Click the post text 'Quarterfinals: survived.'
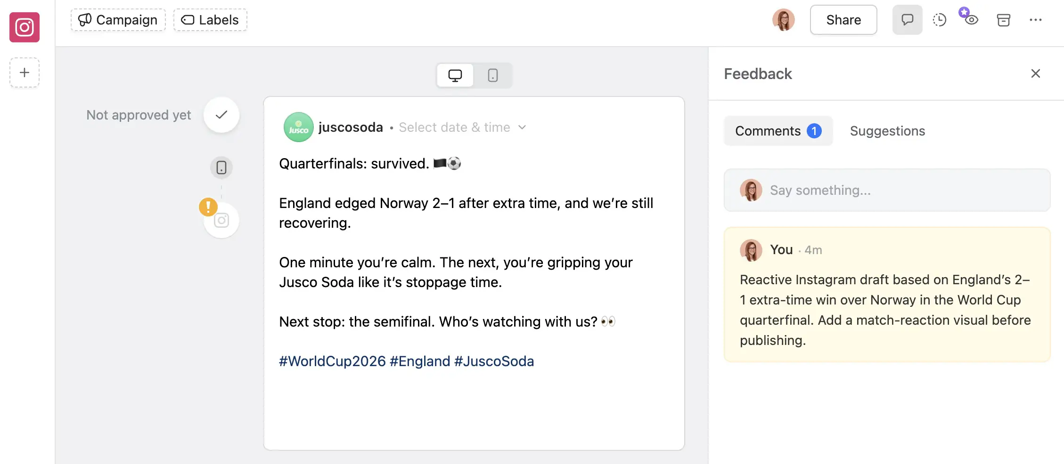 click(x=354, y=164)
